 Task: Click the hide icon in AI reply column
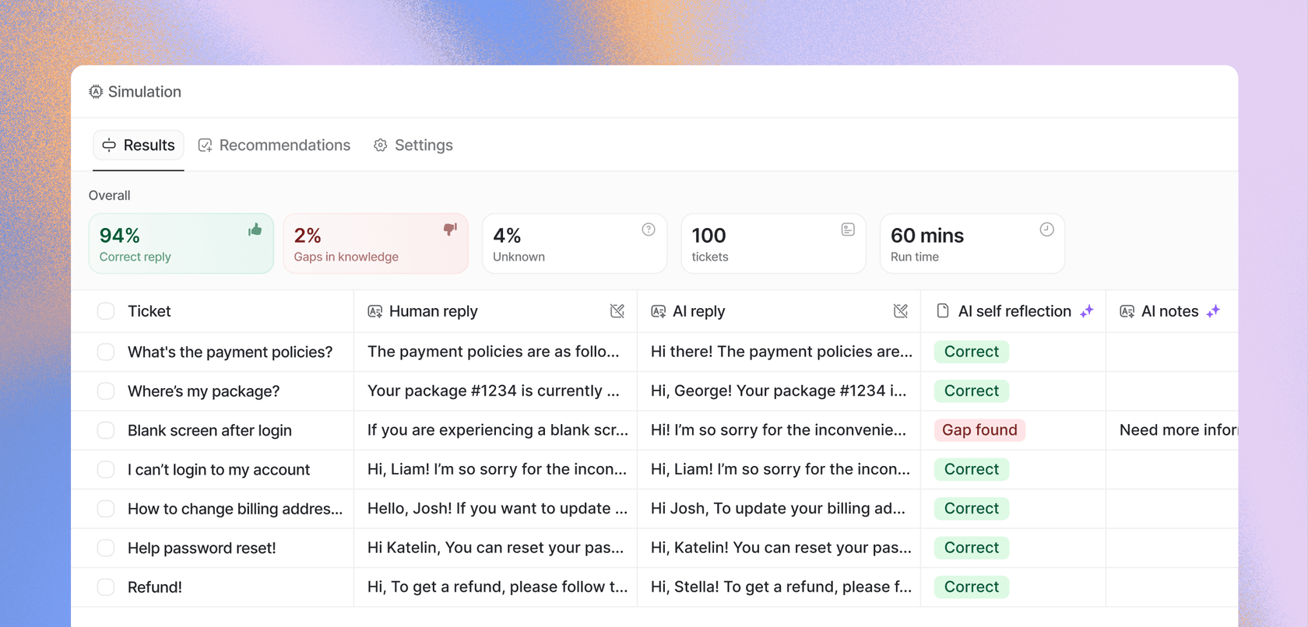click(901, 311)
